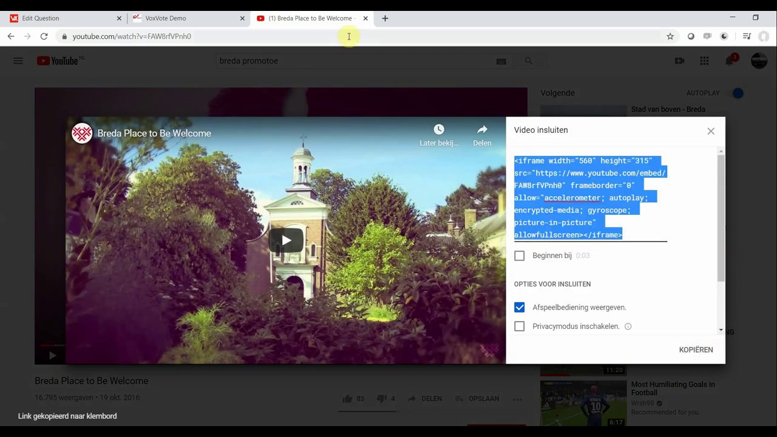Click the KOPIËREN button

coord(696,350)
